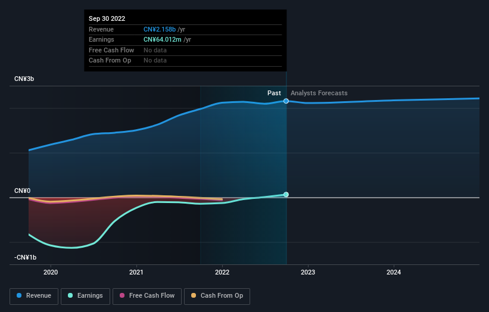Click the Analysts Forecasts label

[319, 93]
